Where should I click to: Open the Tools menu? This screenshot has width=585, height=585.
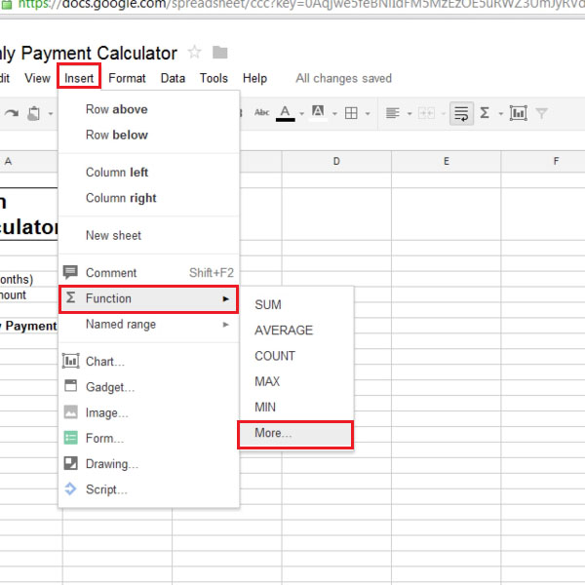click(x=214, y=78)
